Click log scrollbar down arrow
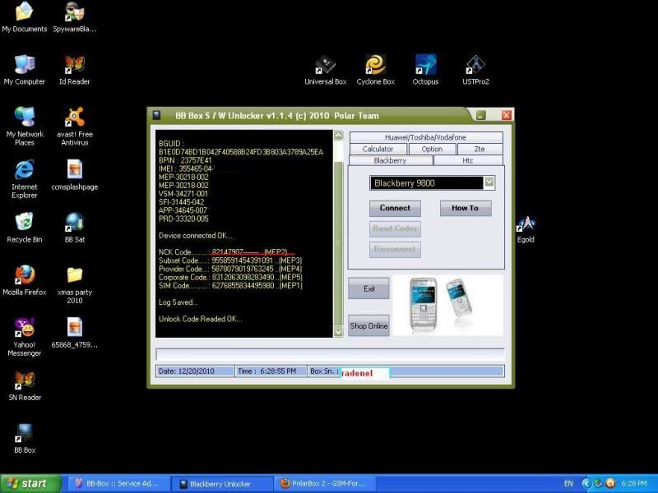 (338, 332)
